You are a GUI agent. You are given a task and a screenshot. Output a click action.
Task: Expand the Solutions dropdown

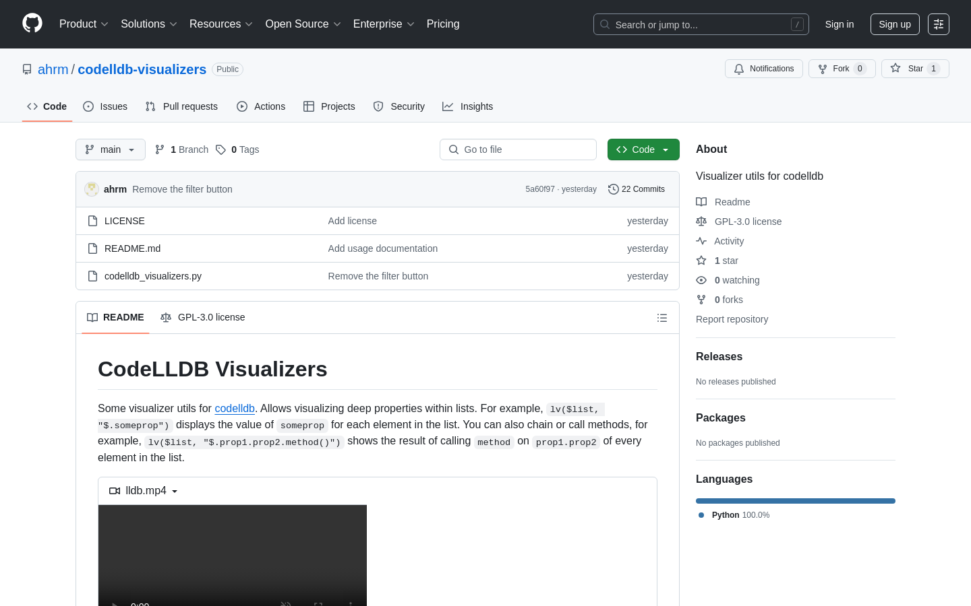(149, 24)
